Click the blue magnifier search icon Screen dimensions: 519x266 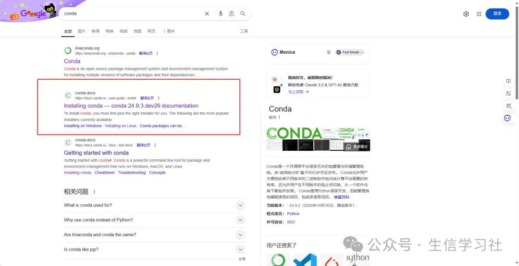(243, 13)
